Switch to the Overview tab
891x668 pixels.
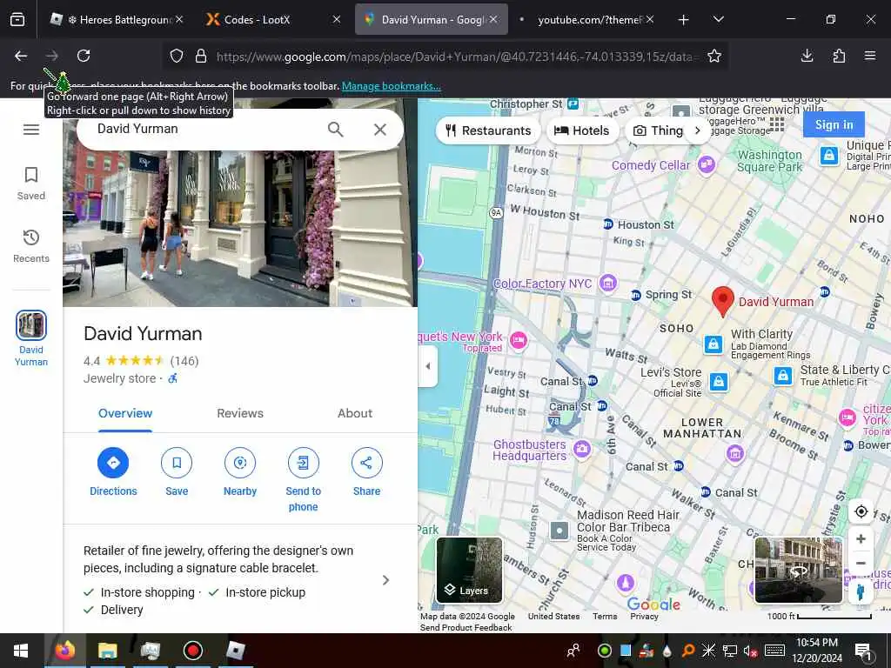[125, 413]
